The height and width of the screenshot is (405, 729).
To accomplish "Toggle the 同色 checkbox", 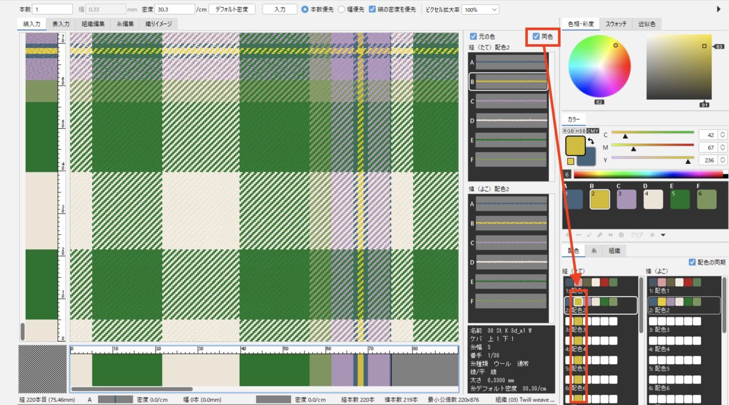I will coord(536,36).
